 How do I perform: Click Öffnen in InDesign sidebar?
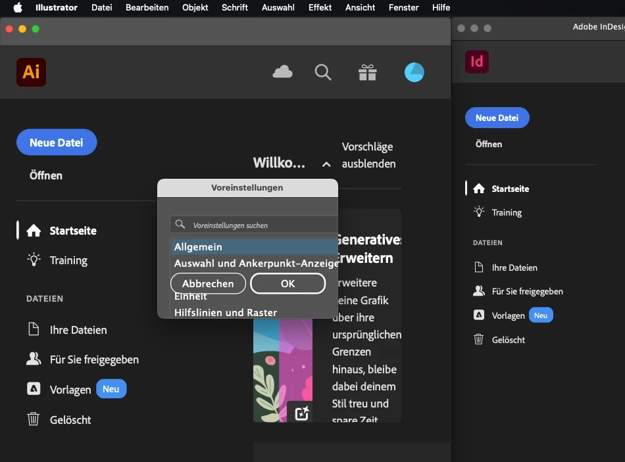[x=489, y=144]
